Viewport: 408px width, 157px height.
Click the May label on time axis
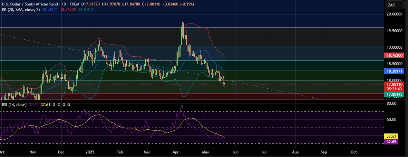coord(206,152)
